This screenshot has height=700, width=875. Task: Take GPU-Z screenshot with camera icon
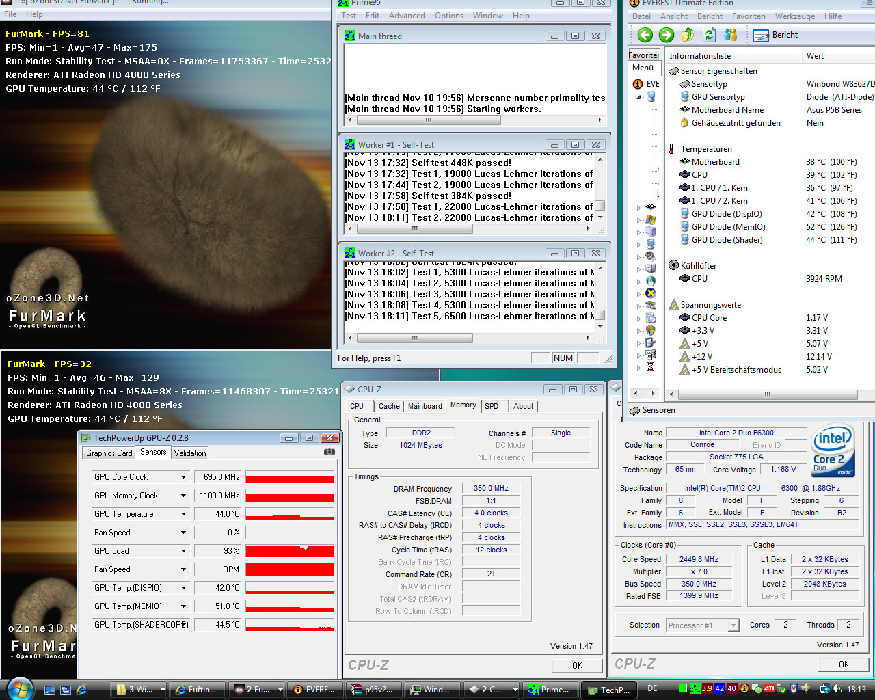tap(329, 452)
